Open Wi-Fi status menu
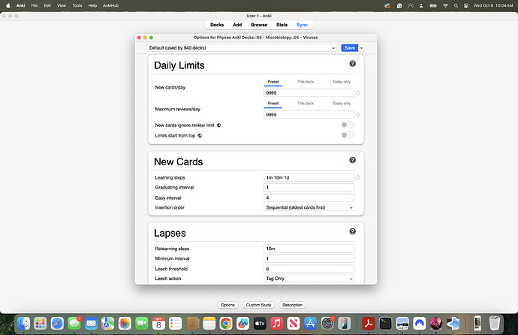This screenshot has height=335, width=518. point(445,5)
